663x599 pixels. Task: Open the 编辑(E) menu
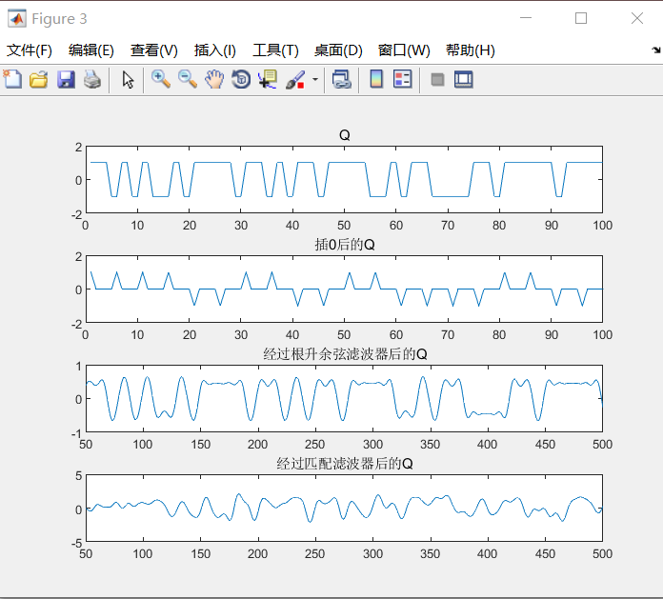(91, 50)
